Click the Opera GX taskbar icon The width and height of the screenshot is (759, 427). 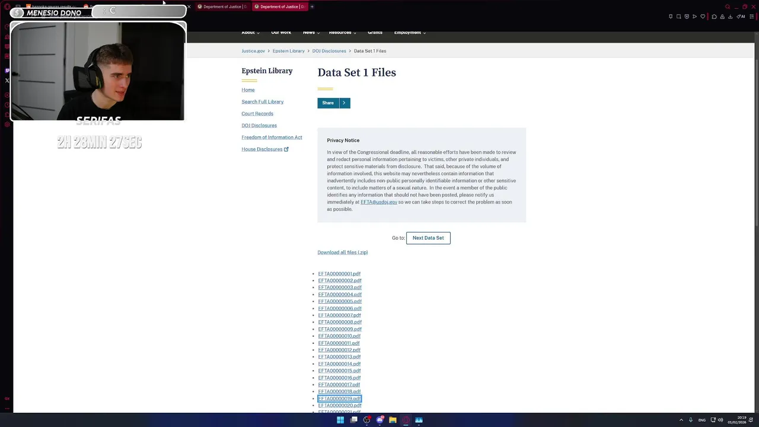(x=406, y=420)
